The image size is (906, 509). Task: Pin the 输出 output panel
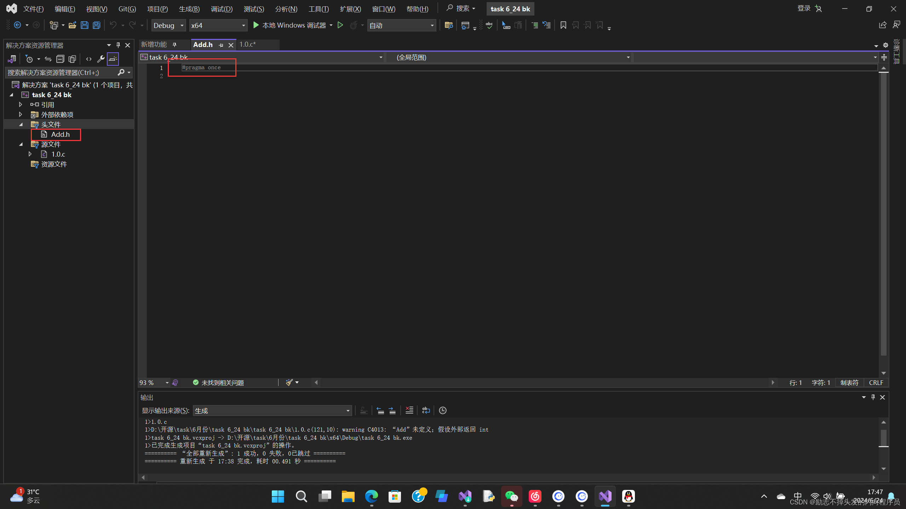coord(873,397)
